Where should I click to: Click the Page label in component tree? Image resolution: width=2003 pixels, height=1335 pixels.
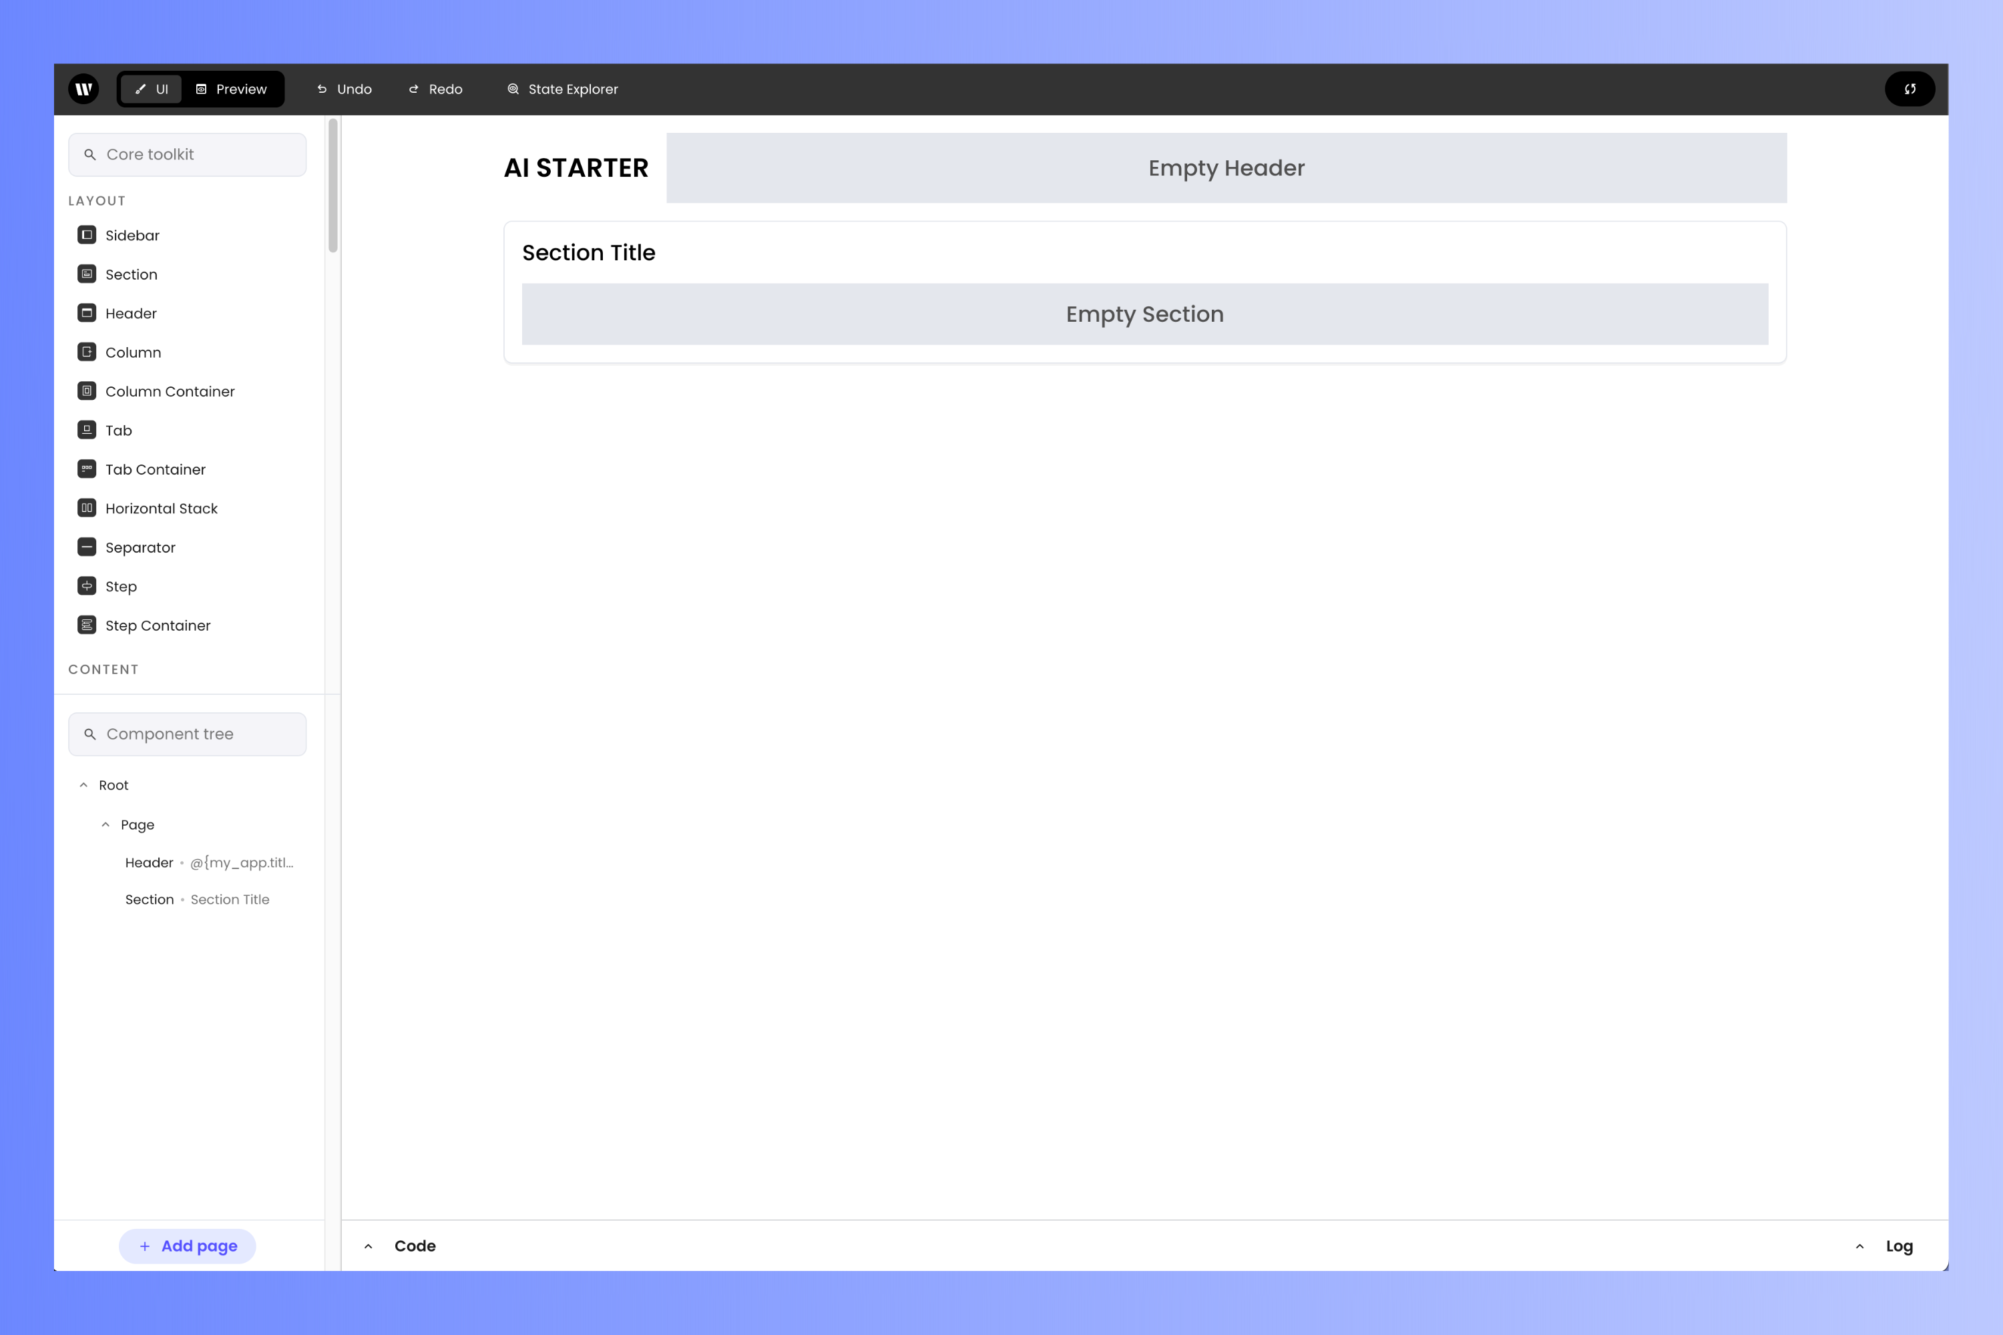pos(137,824)
